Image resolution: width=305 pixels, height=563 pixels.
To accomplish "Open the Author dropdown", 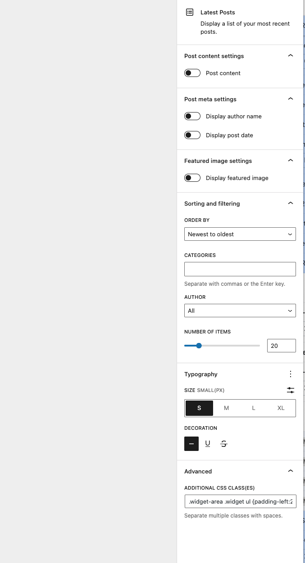I will [x=240, y=311].
